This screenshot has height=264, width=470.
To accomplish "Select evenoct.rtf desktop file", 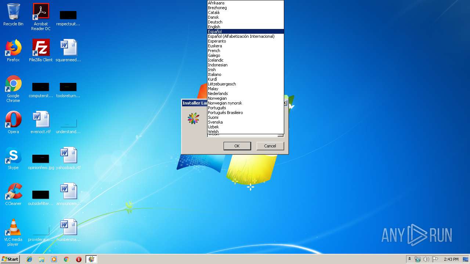I will [x=41, y=122].
